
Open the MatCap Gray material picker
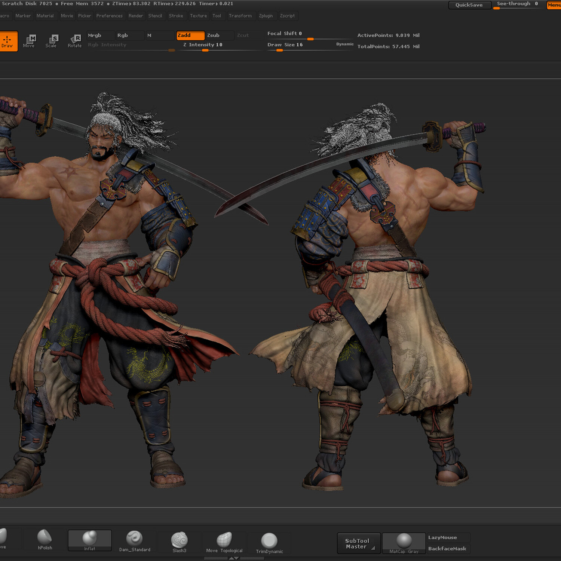click(404, 543)
